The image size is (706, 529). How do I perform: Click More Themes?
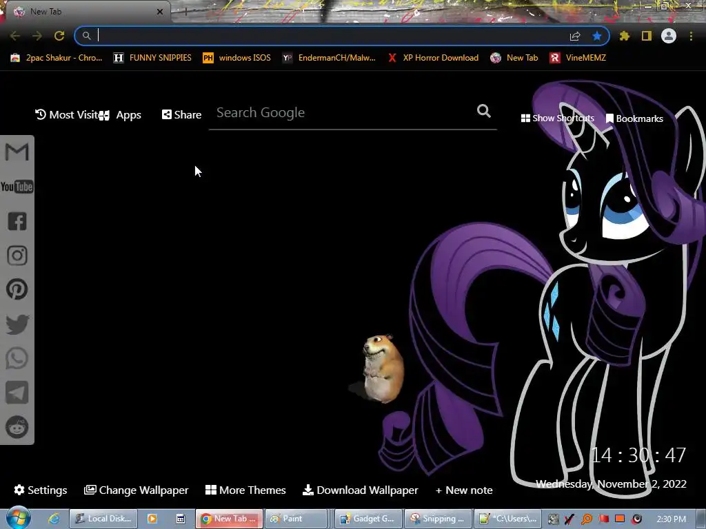[x=245, y=490]
